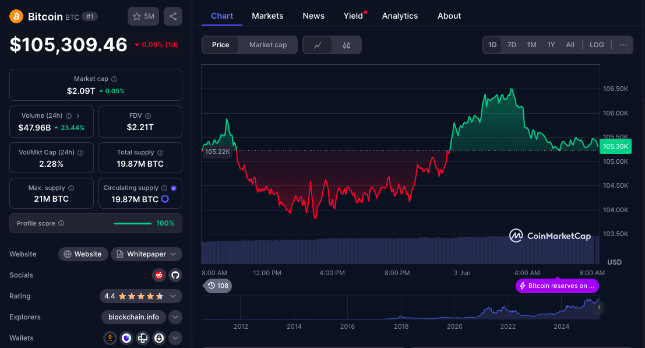Show Total supply info icon
This screenshot has height=348, width=645.
pos(160,153)
